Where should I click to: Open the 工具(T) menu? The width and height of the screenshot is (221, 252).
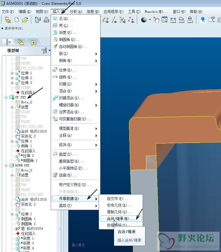[134, 12]
